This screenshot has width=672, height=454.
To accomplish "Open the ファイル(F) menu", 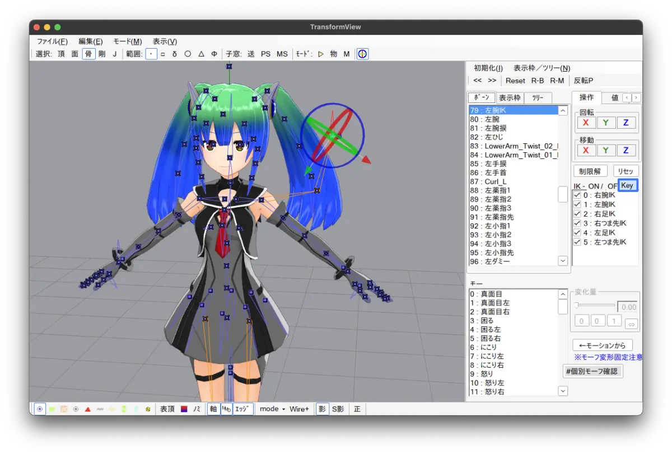I will [x=52, y=41].
